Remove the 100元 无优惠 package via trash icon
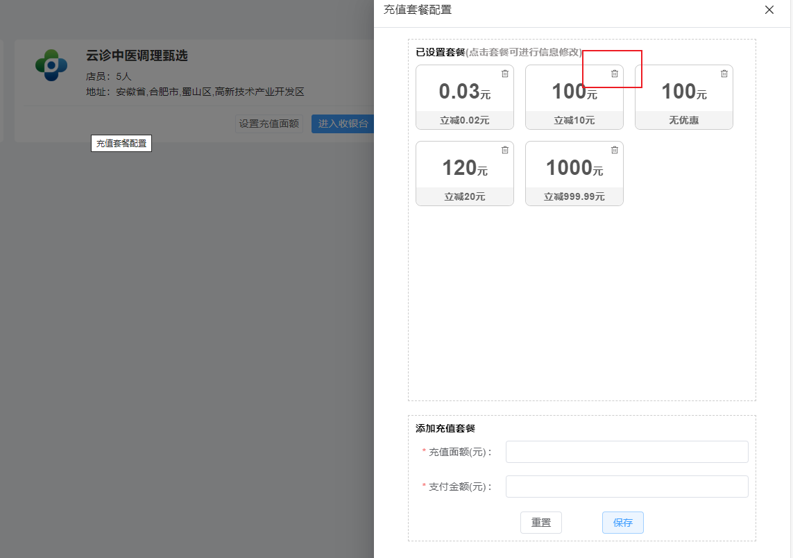Image resolution: width=793 pixels, height=558 pixels. point(724,74)
